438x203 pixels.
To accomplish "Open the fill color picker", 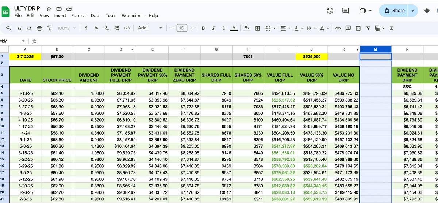I will pos(246,28).
